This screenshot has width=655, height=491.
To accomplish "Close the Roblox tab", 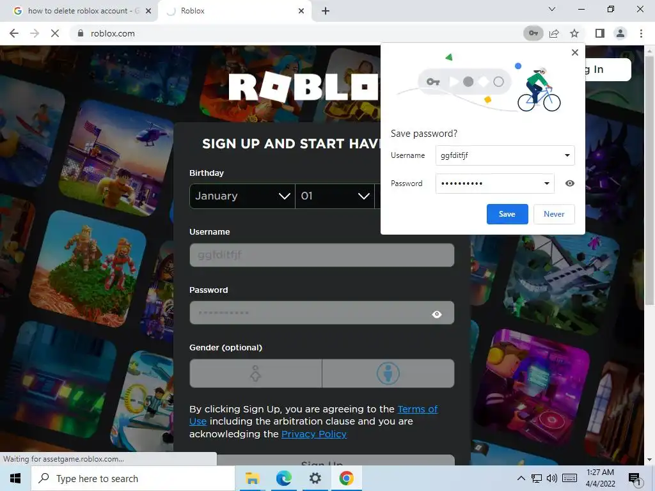I will pyautogui.click(x=301, y=11).
